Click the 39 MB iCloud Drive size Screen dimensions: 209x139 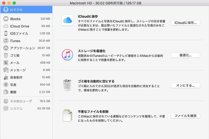pos(45,26)
